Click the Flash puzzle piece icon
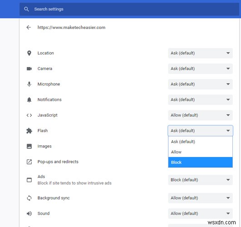The height and width of the screenshot is (227, 241). pyautogui.click(x=29, y=131)
